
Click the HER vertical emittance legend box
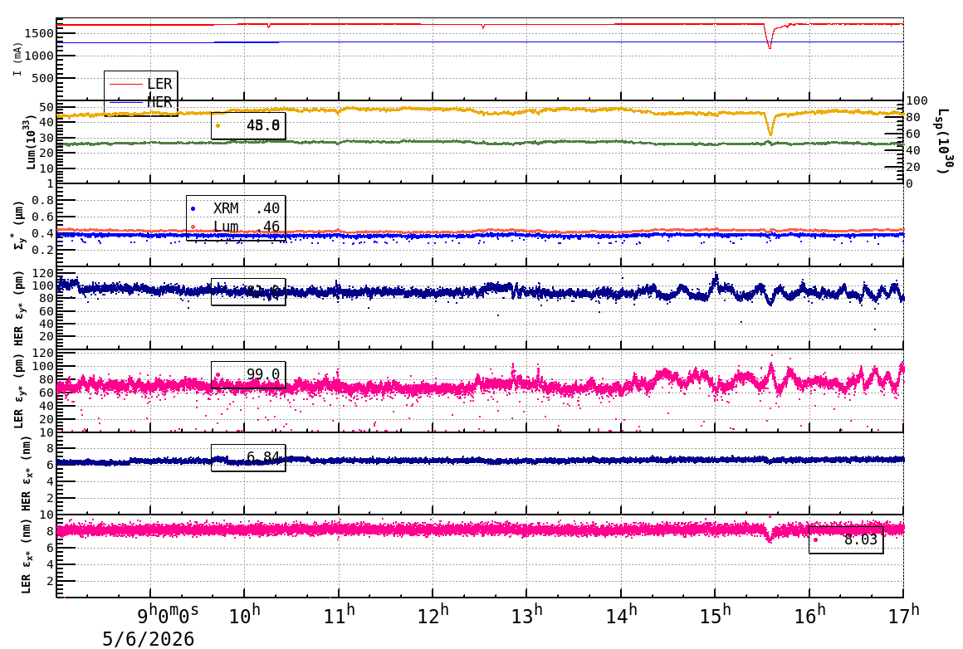point(248,291)
